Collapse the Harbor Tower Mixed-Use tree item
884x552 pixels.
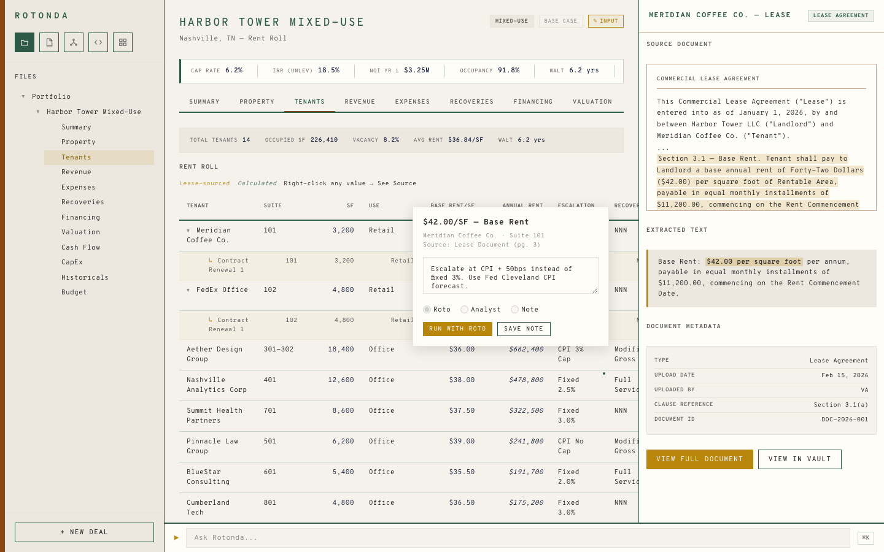coord(37,112)
